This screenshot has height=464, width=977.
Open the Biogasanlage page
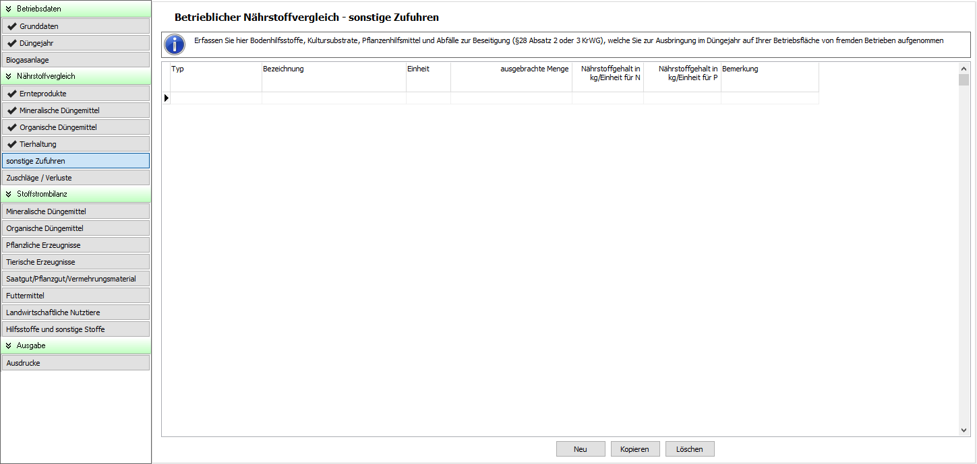point(76,60)
